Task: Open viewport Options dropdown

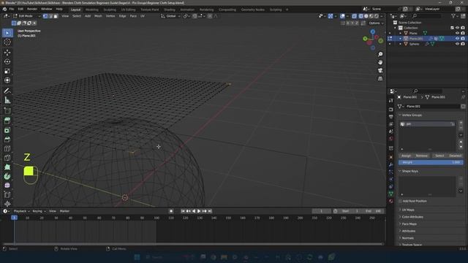Action: (376, 23)
